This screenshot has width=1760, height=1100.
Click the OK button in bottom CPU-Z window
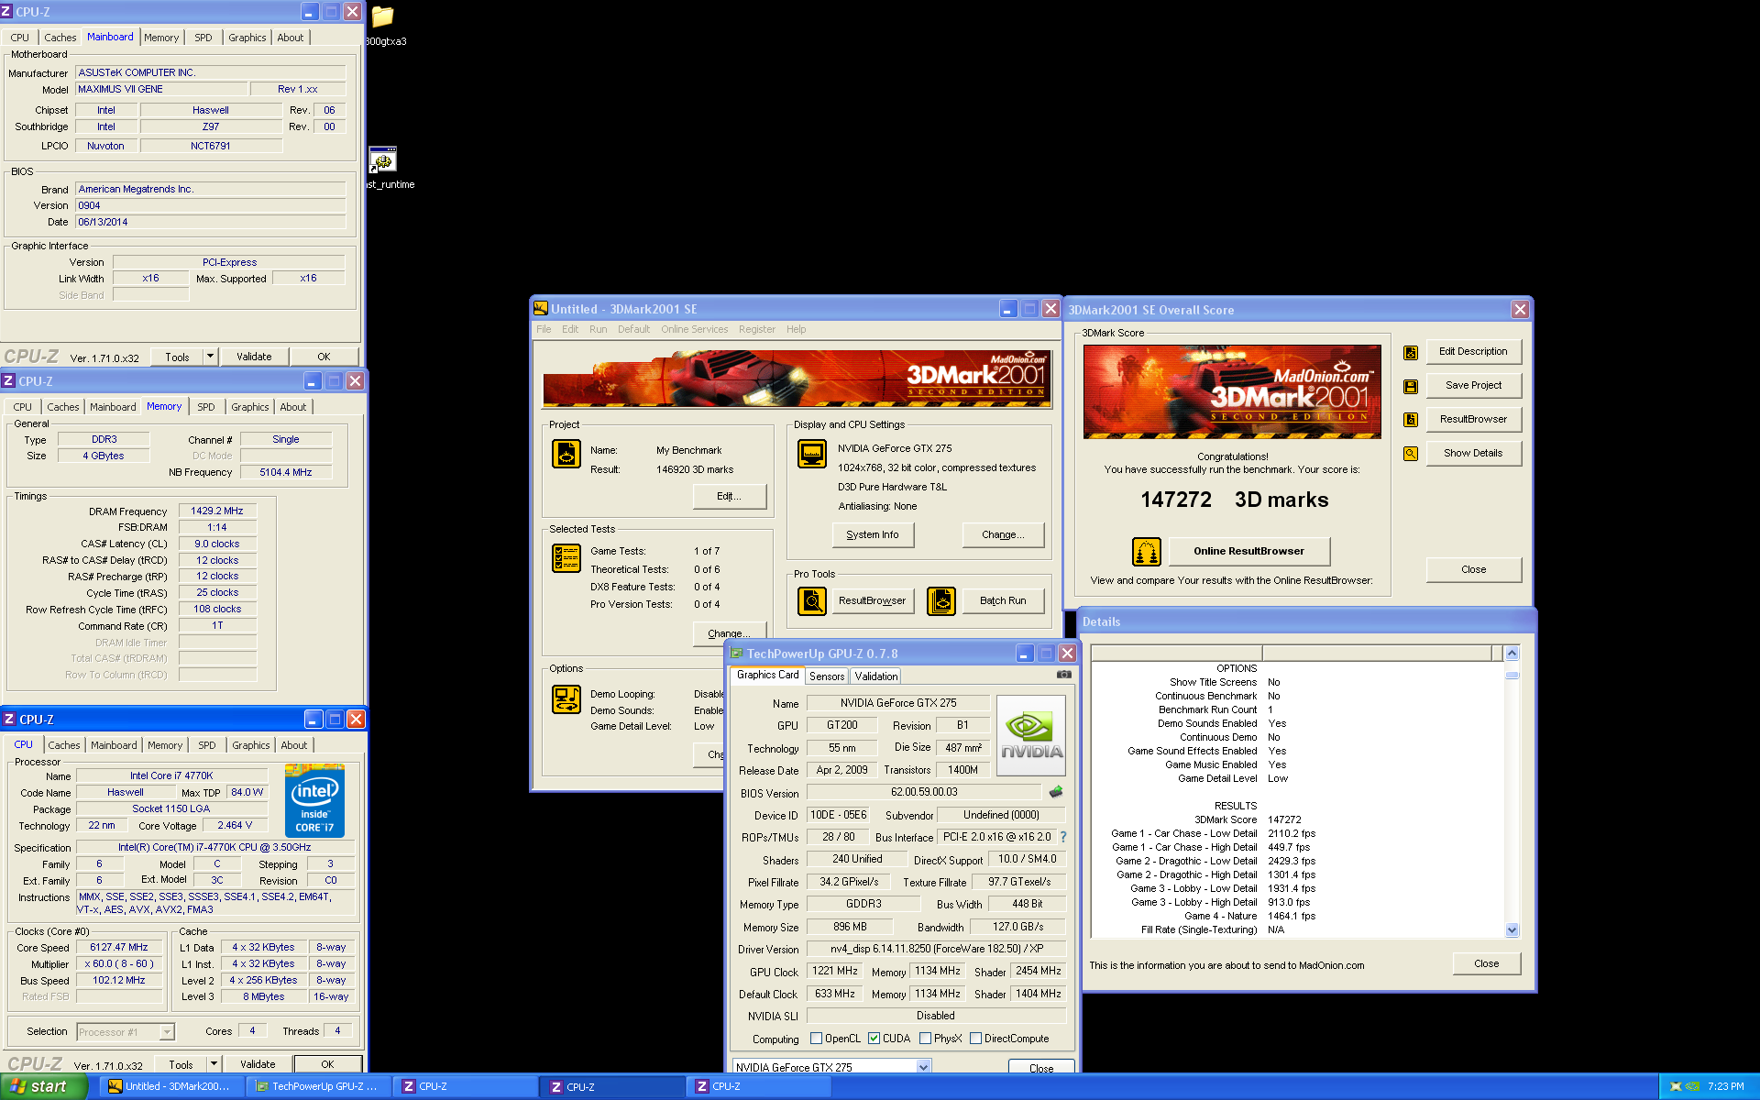click(327, 1064)
